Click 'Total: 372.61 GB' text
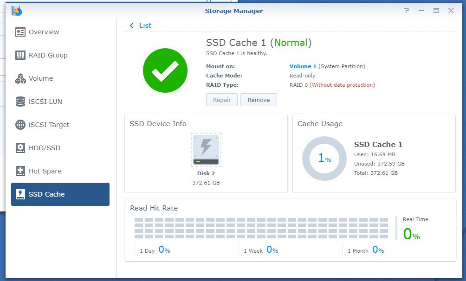Image resolution: width=466 pixels, height=281 pixels. [375, 173]
